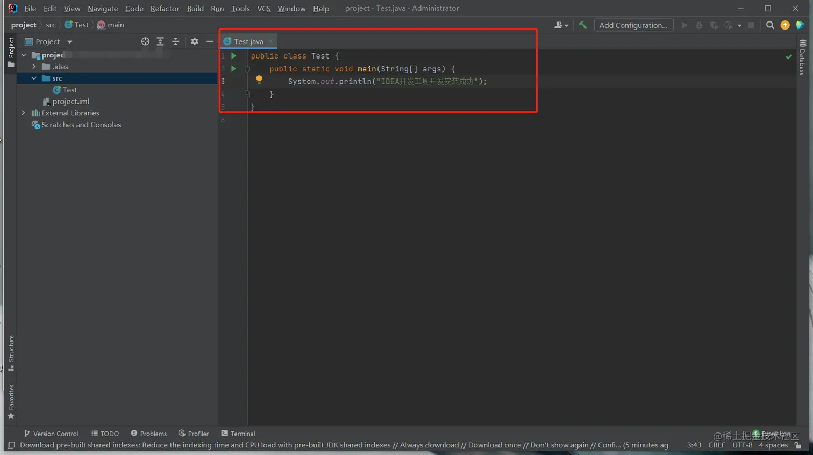Screen dimensions: 813x455
Task: Open the Window menu
Action: [291, 9]
